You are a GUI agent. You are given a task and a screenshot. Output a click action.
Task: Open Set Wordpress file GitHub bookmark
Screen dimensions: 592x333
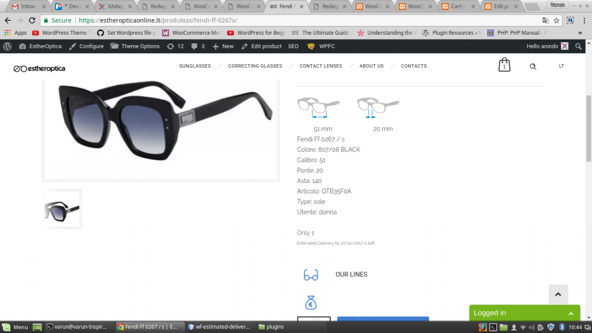click(127, 33)
